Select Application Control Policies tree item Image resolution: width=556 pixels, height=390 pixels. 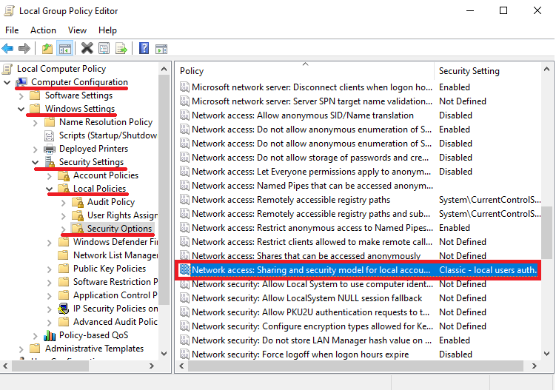coord(115,295)
